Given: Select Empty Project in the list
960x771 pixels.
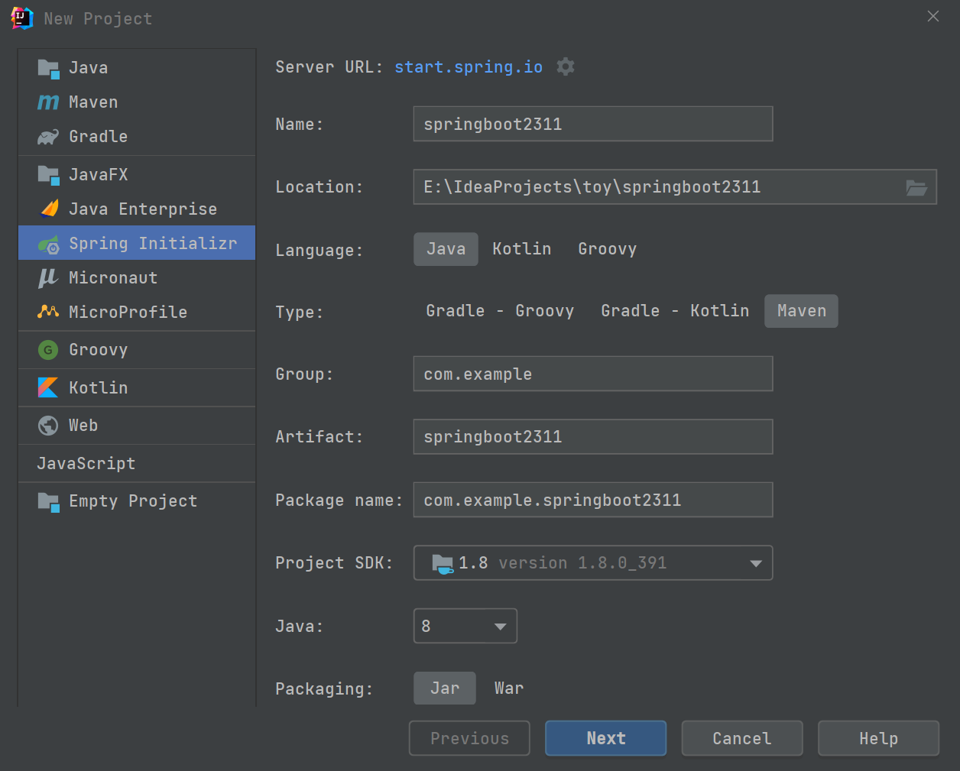Looking at the screenshot, I should tap(137, 501).
